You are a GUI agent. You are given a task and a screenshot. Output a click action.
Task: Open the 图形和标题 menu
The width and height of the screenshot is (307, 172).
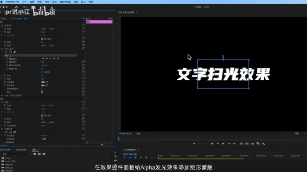[x=65, y=2]
